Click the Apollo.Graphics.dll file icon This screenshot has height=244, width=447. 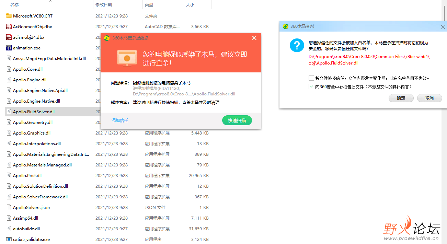9,133
